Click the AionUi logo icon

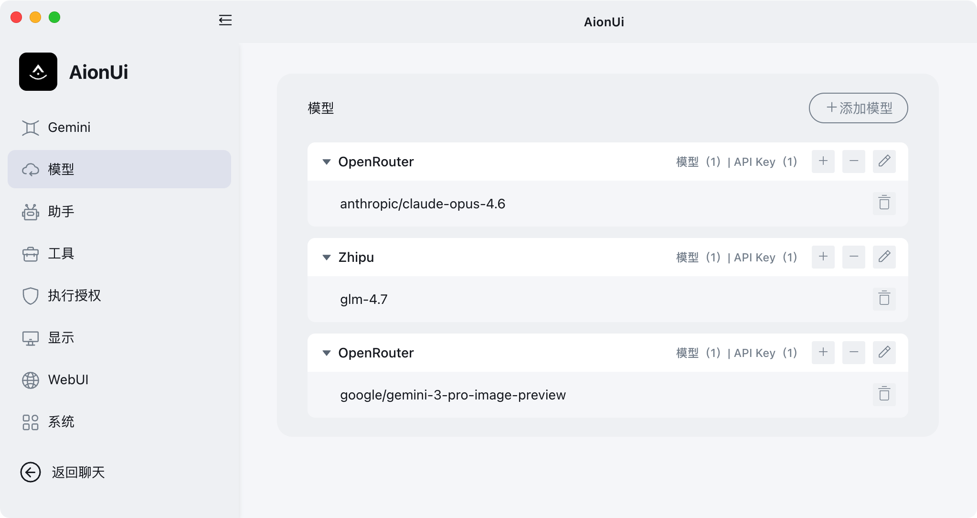pos(38,72)
